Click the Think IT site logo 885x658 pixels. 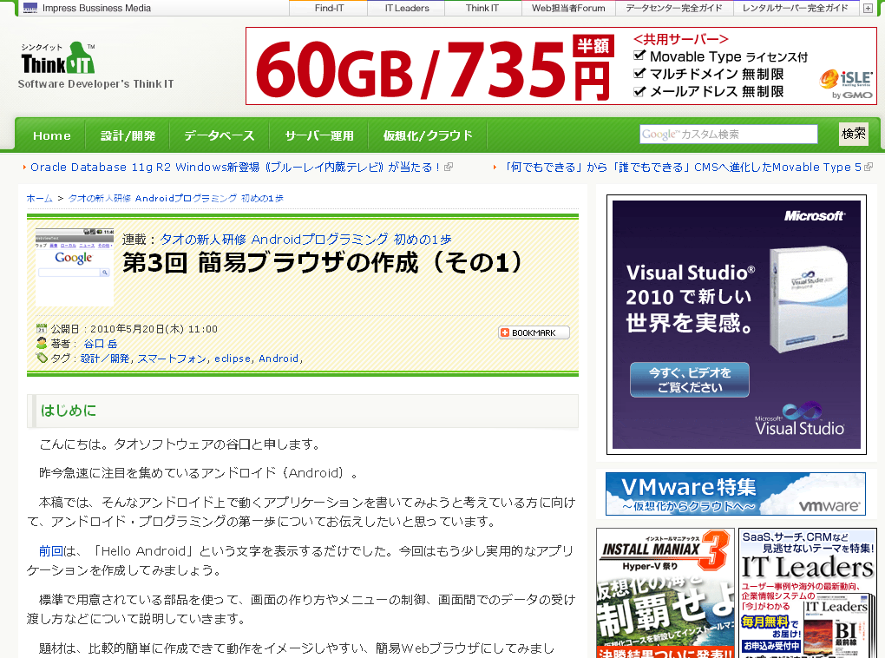[57, 59]
